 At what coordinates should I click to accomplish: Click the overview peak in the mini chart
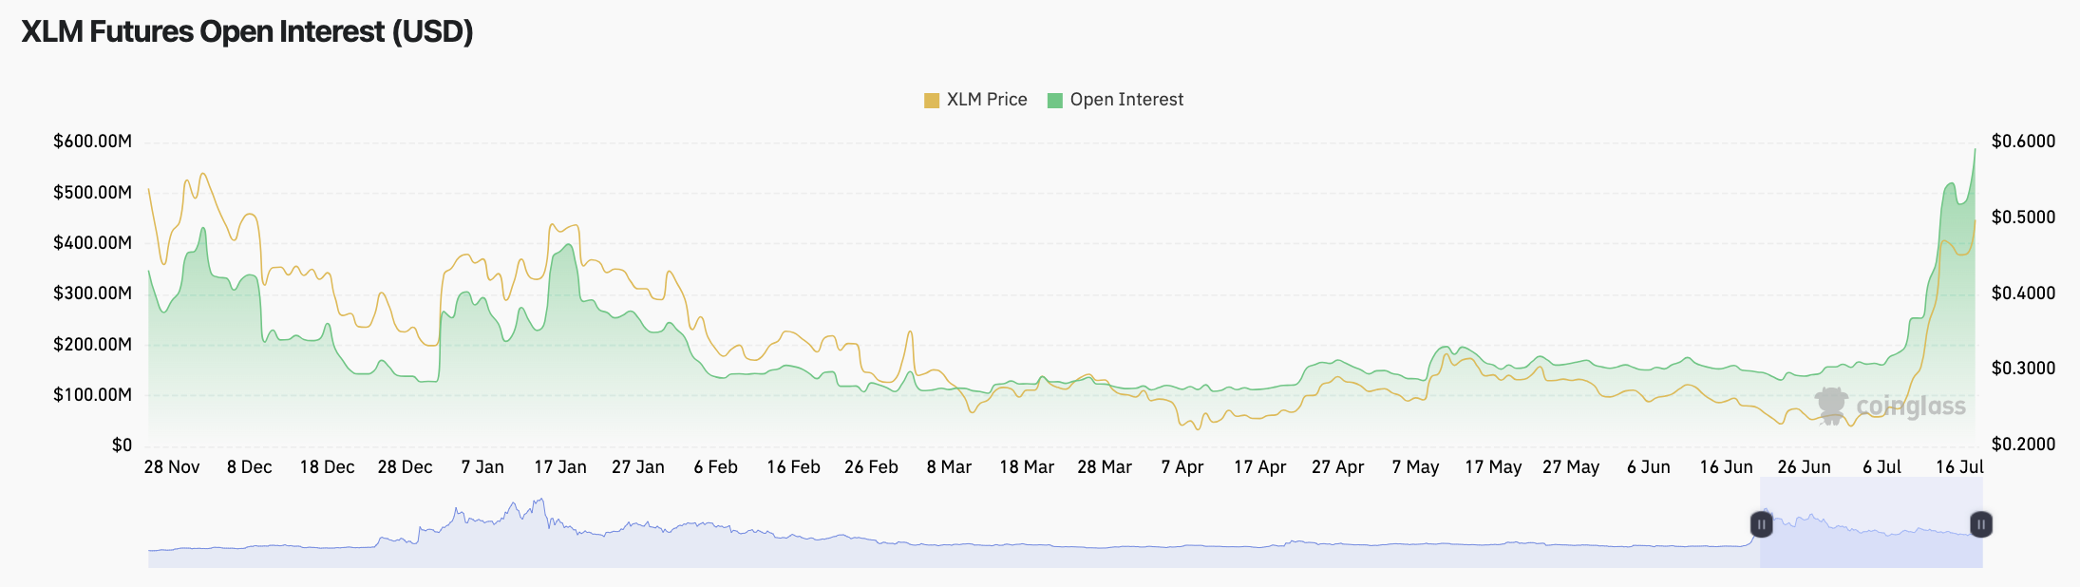tap(539, 502)
